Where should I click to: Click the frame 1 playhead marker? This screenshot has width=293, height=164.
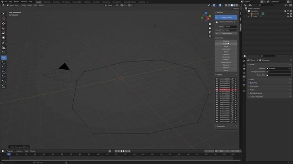9,154
